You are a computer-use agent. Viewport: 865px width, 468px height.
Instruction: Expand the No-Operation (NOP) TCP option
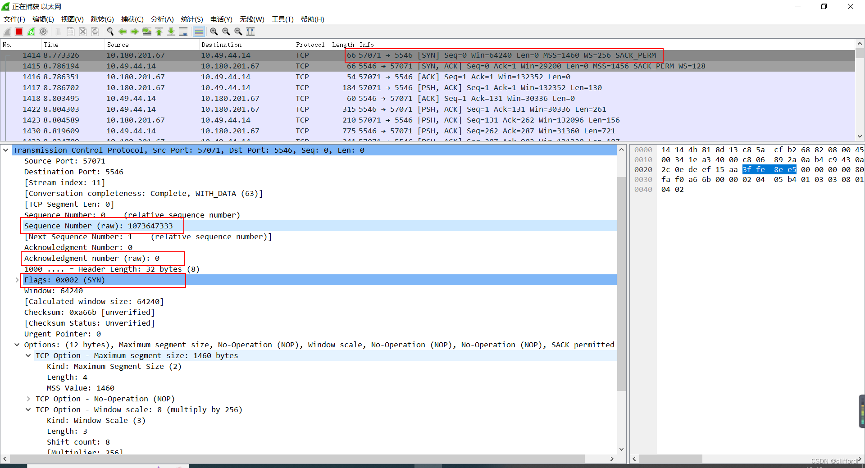[x=28, y=399]
